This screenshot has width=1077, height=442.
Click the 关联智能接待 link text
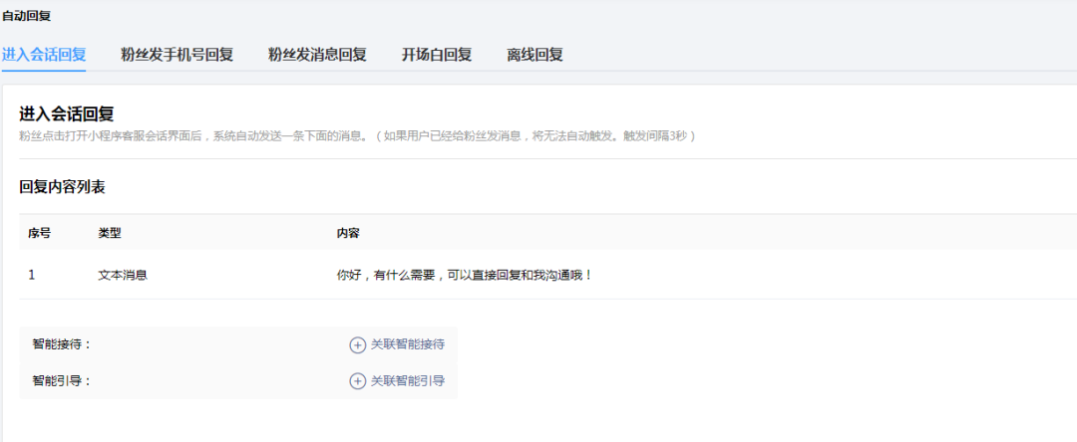407,344
